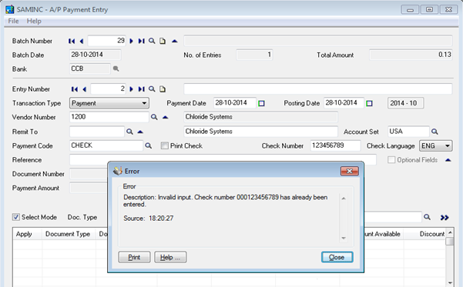Click zoom arrow beside Batch Number
This screenshot has width=463, height=287.
[175, 41]
